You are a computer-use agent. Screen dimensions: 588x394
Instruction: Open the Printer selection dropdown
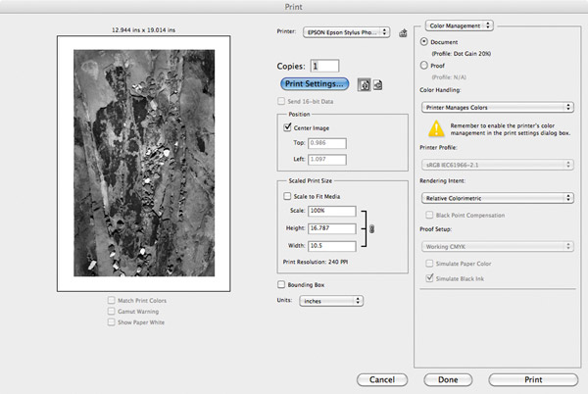347,32
